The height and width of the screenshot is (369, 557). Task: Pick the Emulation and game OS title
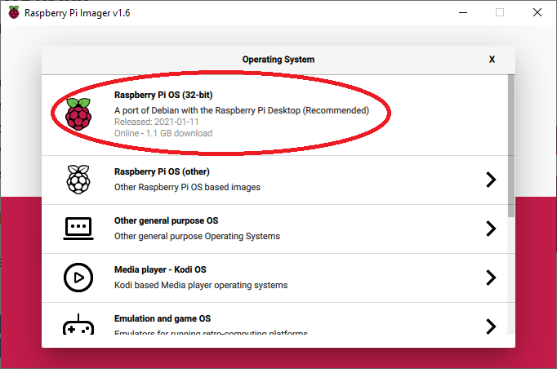click(x=163, y=318)
